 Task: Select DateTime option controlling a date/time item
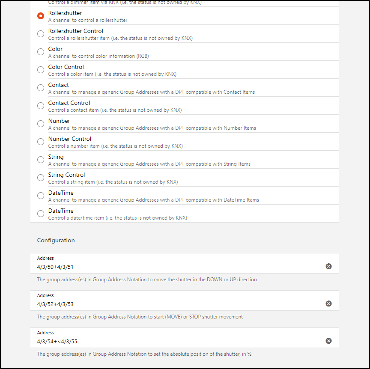pyautogui.click(x=41, y=214)
